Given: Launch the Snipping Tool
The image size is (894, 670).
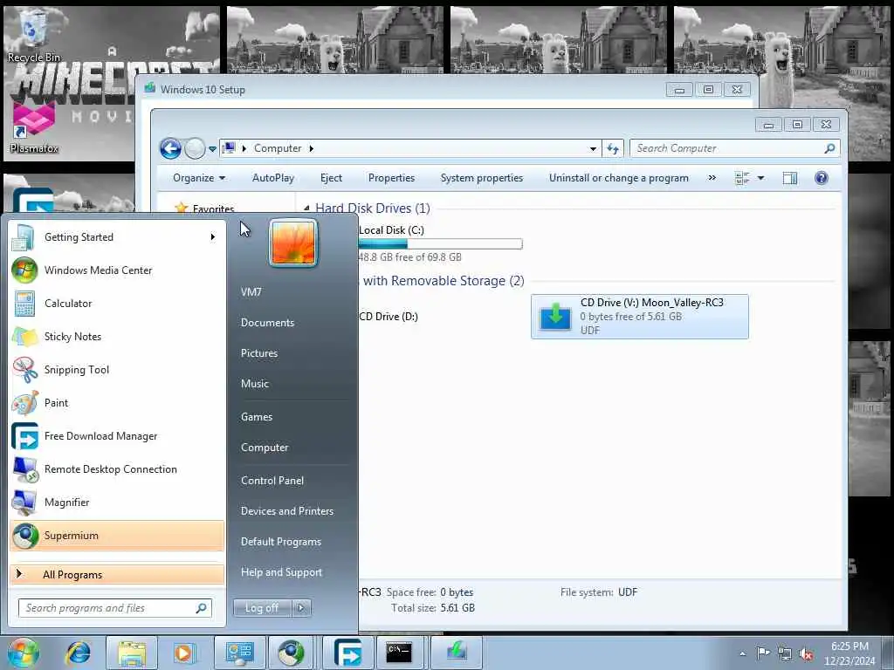Looking at the screenshot, I should (x=117, y=369).
